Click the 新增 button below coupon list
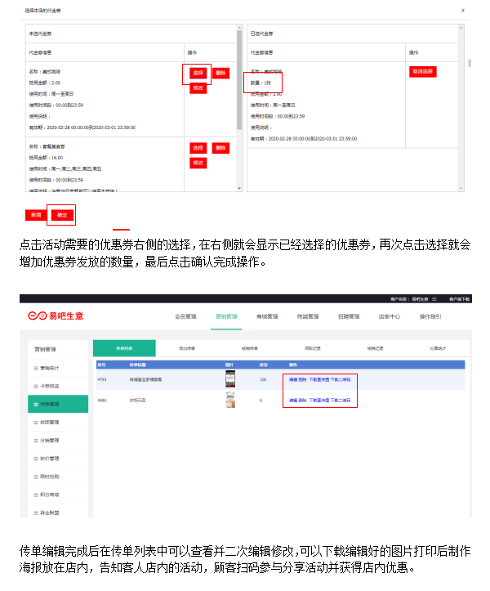Screen dimensions: 490x591 click(x=36, y=216)
